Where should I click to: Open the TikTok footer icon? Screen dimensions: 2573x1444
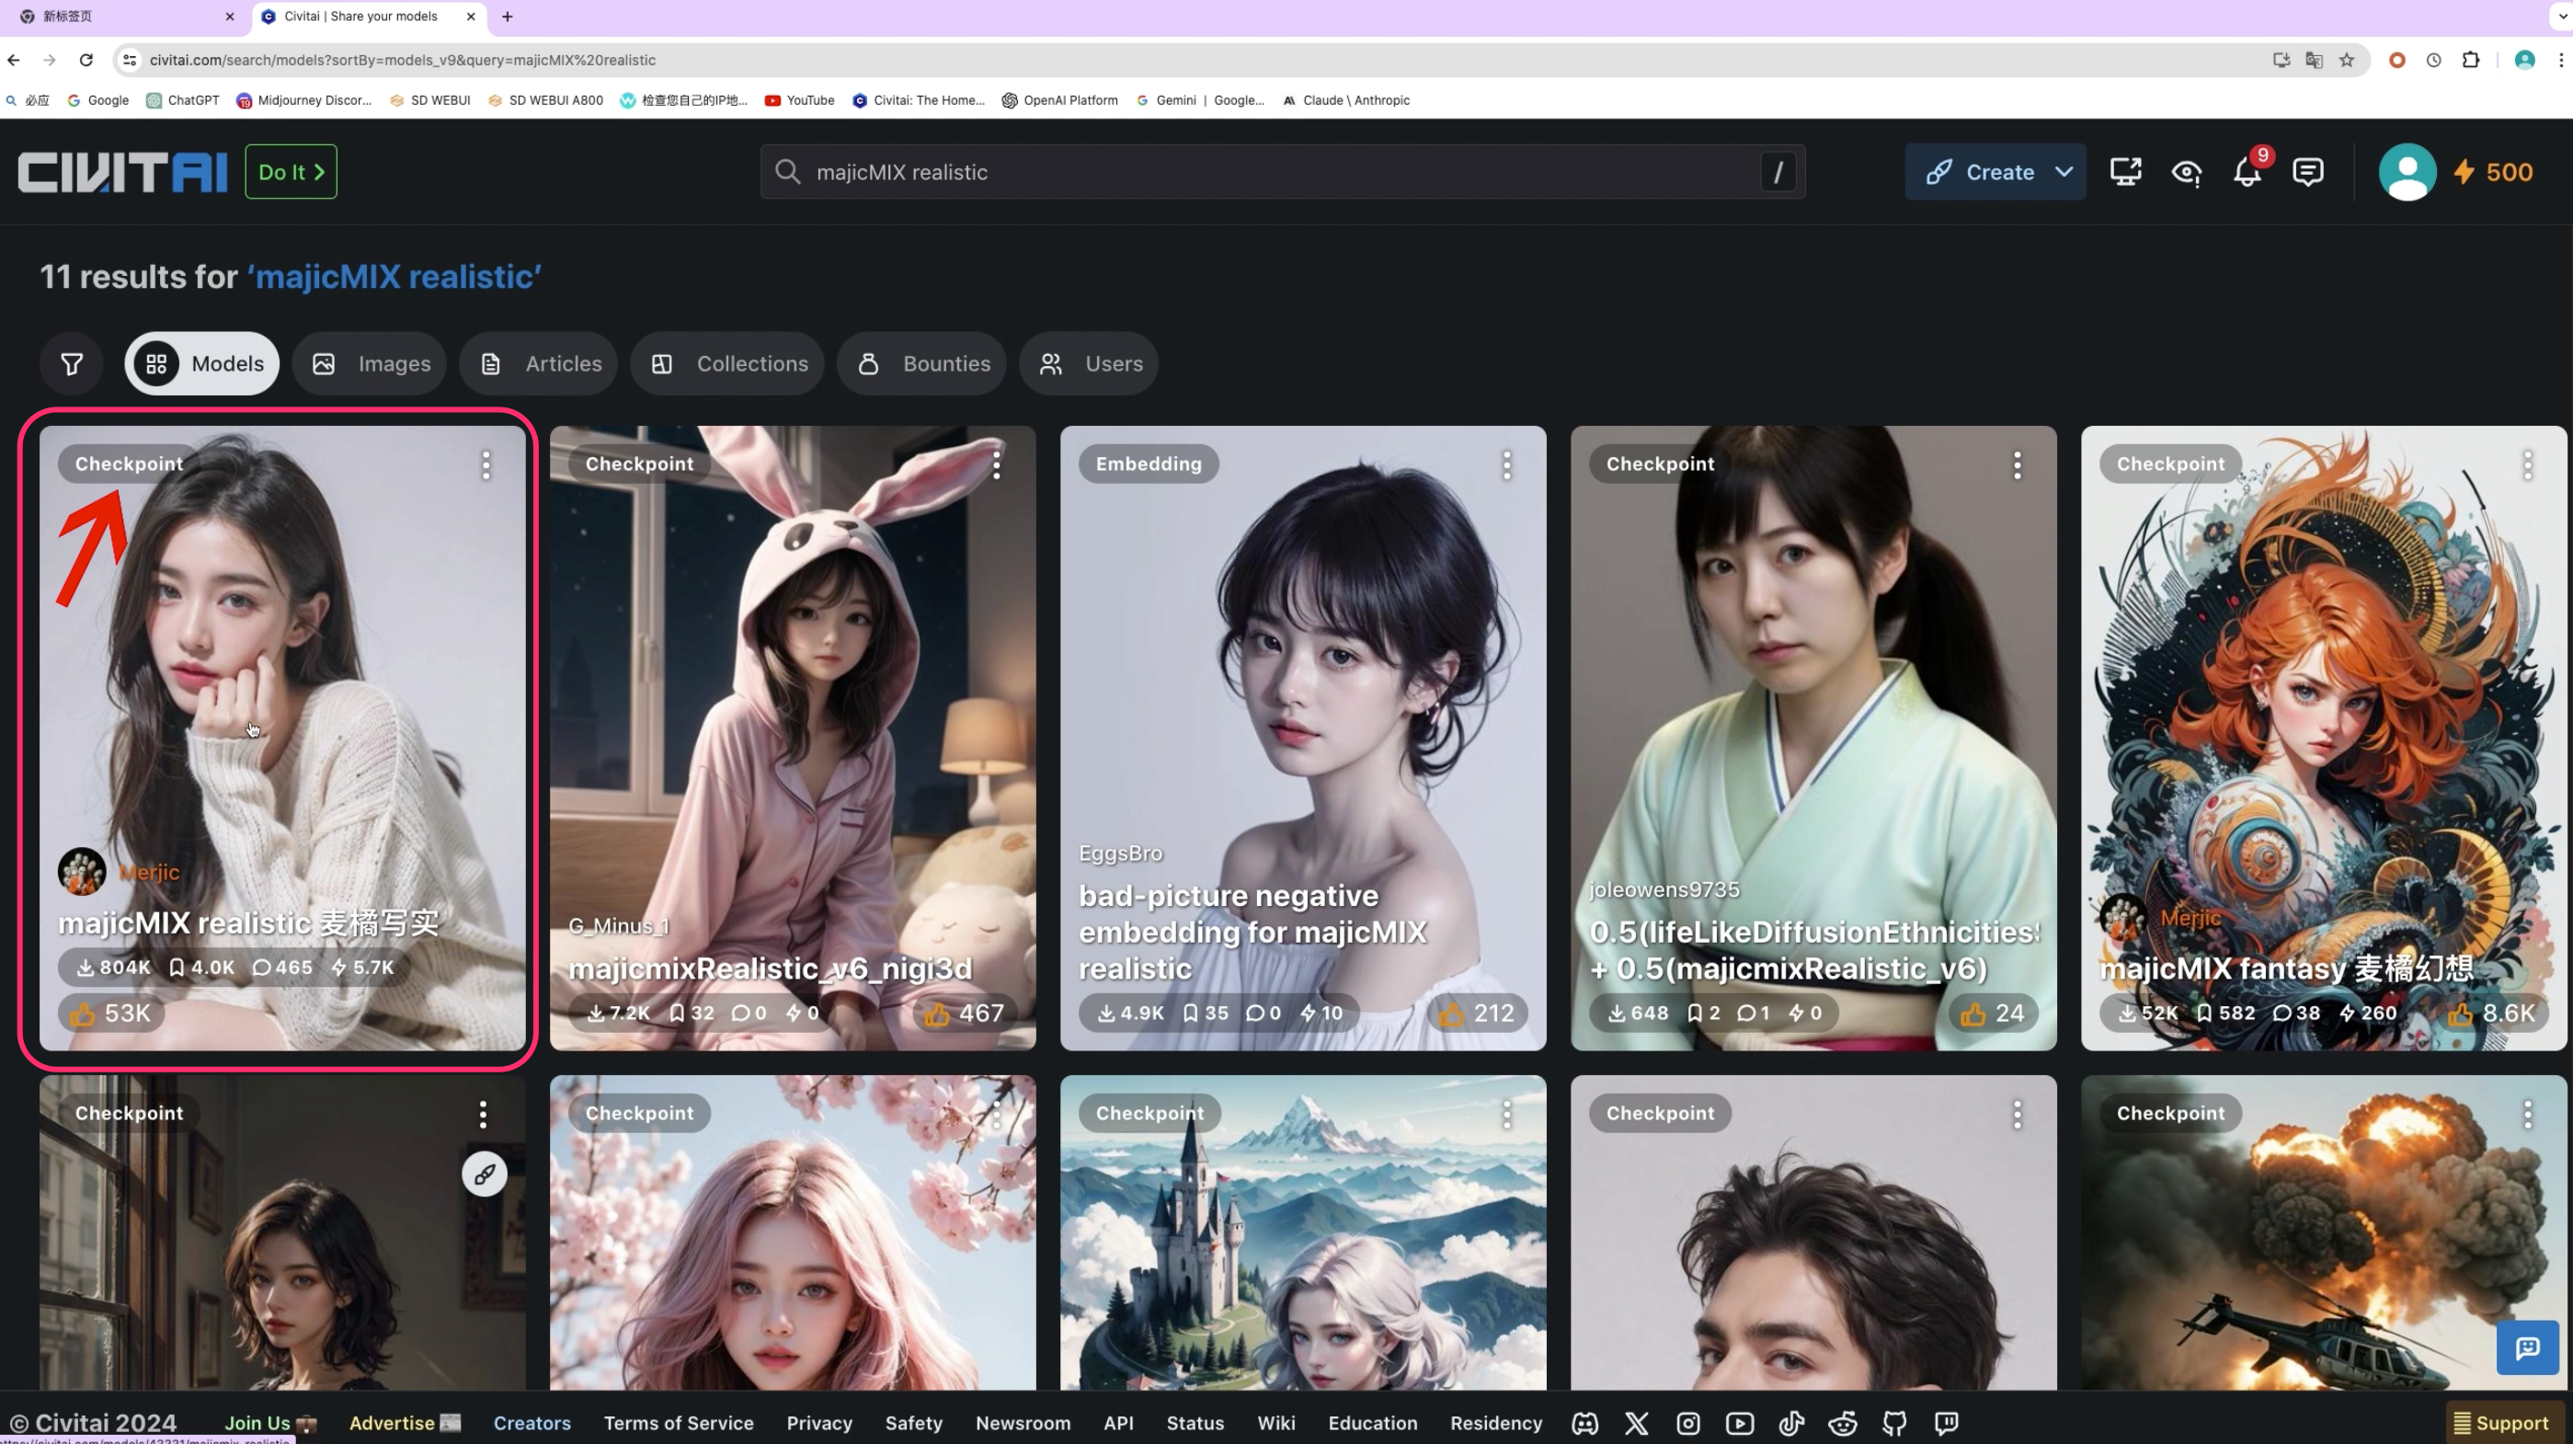click(1792, 1423)
